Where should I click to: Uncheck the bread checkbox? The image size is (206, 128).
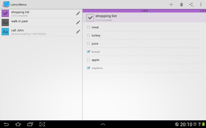click(88, 52)
